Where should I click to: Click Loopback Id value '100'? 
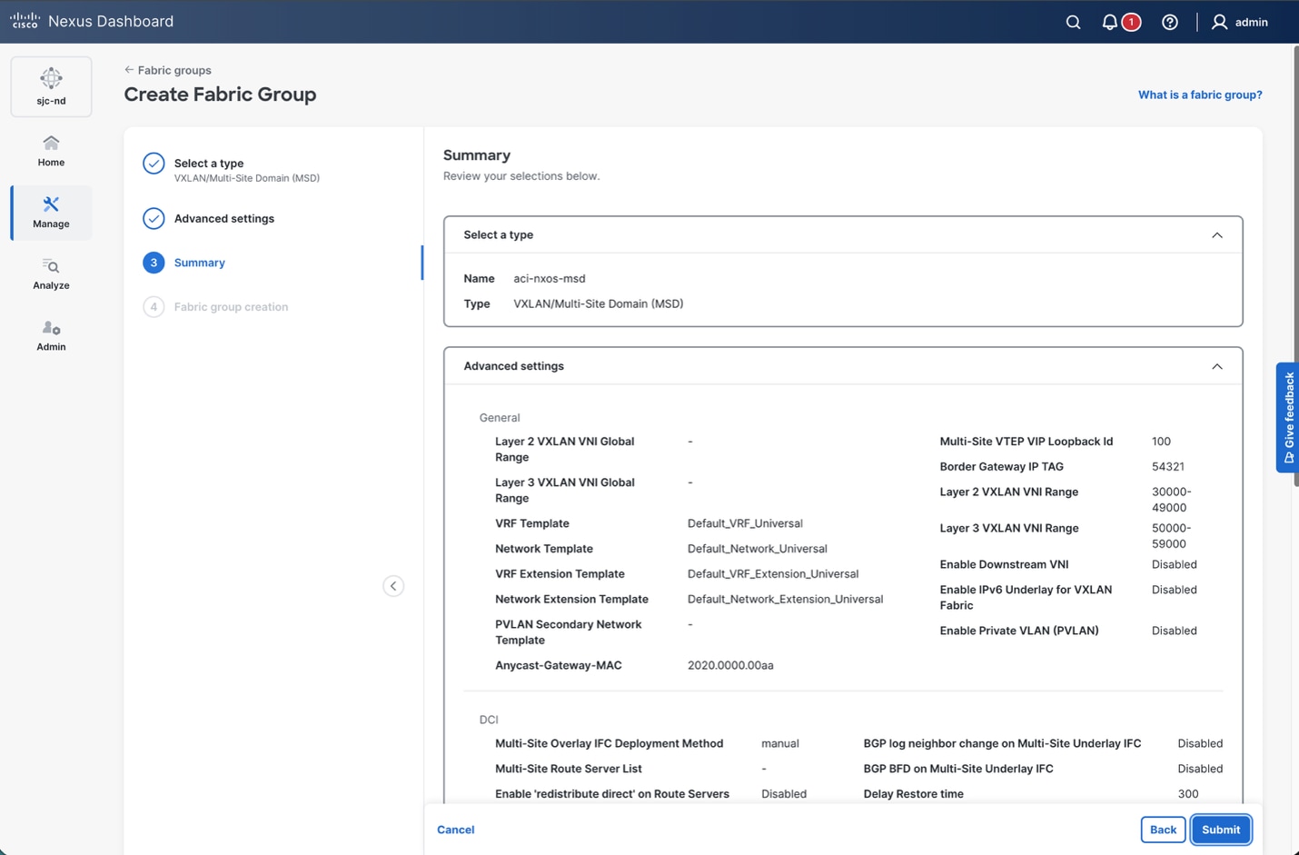click(1161, 442)
